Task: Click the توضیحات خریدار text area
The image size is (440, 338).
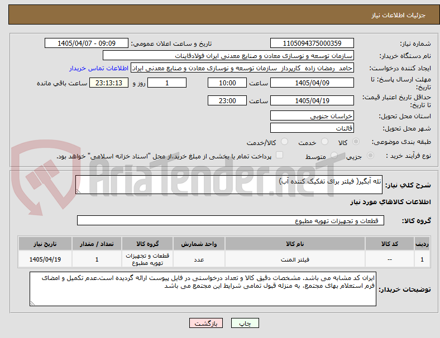Action: pos(203,289)
